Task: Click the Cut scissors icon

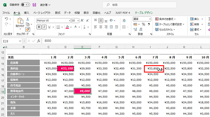Action: click(x=28, y=19)
